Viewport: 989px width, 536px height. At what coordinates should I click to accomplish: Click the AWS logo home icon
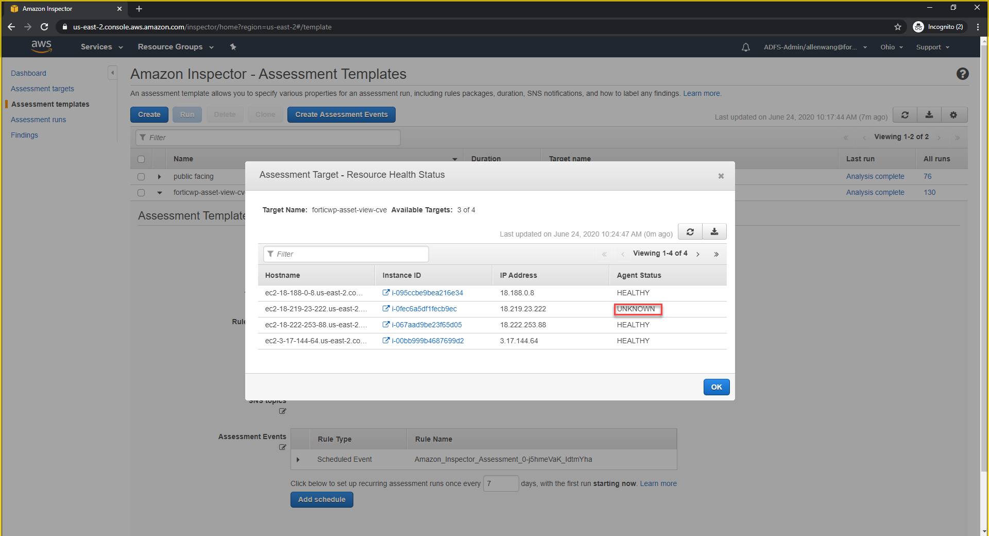41,46
